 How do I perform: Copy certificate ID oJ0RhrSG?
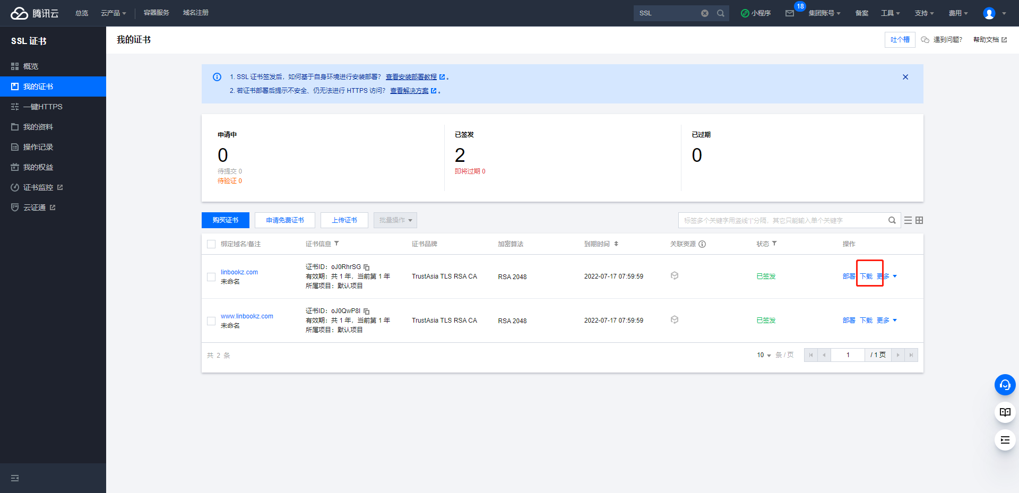[367, 267]
